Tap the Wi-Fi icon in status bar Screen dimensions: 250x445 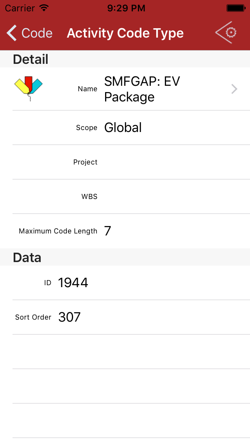44,8
